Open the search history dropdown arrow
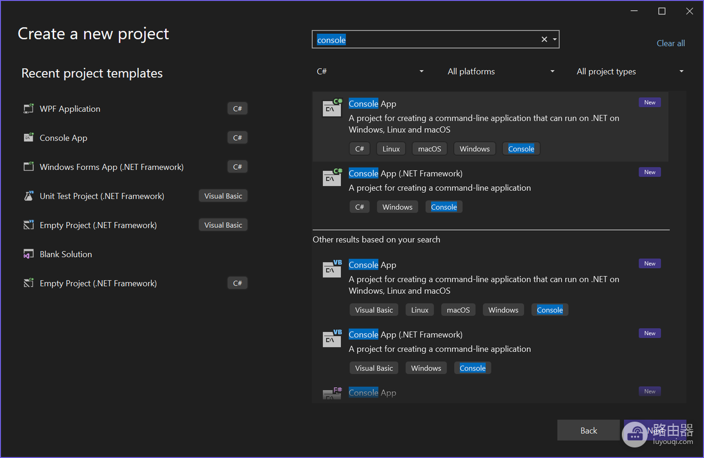Viewport: 704px width, 458px height. (x=555, y=40)
